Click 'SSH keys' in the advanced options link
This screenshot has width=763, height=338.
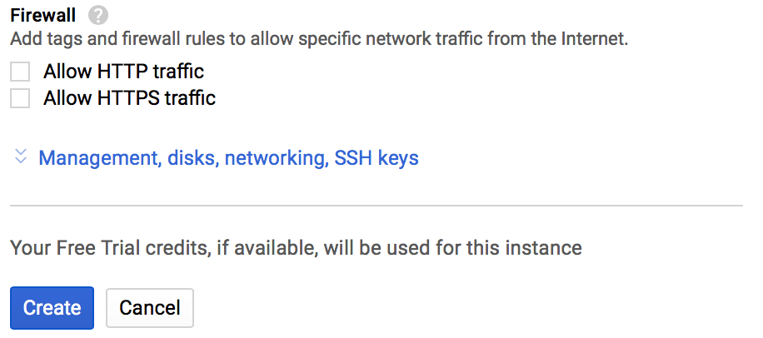[377, 157]
